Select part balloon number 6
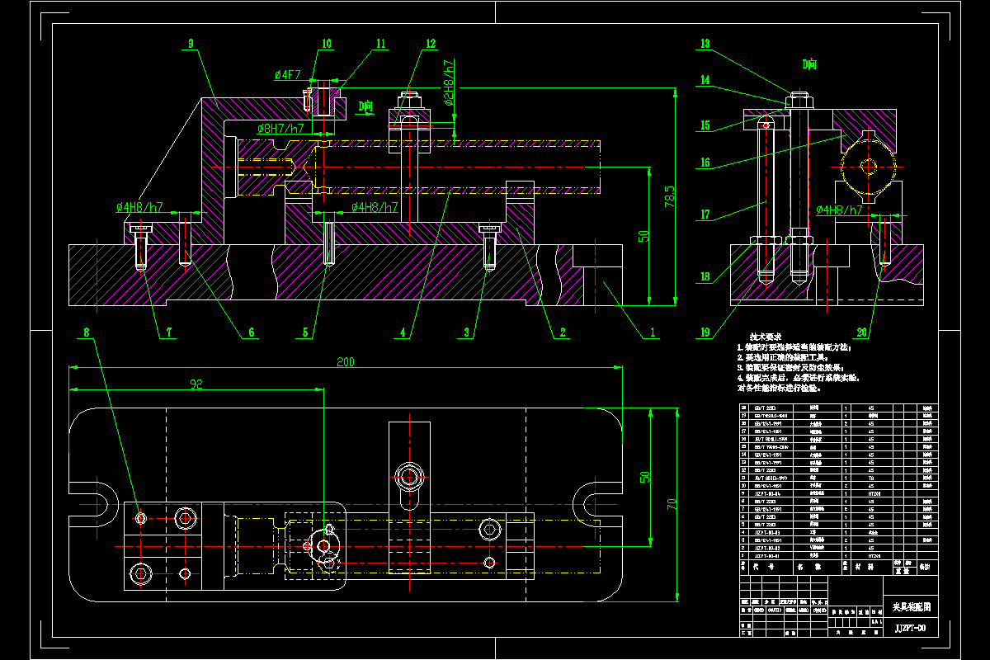The width and height of the screenshot is (990, 660). tap(251, 333)
